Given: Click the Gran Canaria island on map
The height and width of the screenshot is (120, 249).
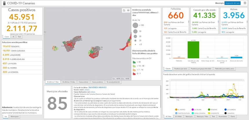Looking at the screenshot, I should (x=93, y=53).
